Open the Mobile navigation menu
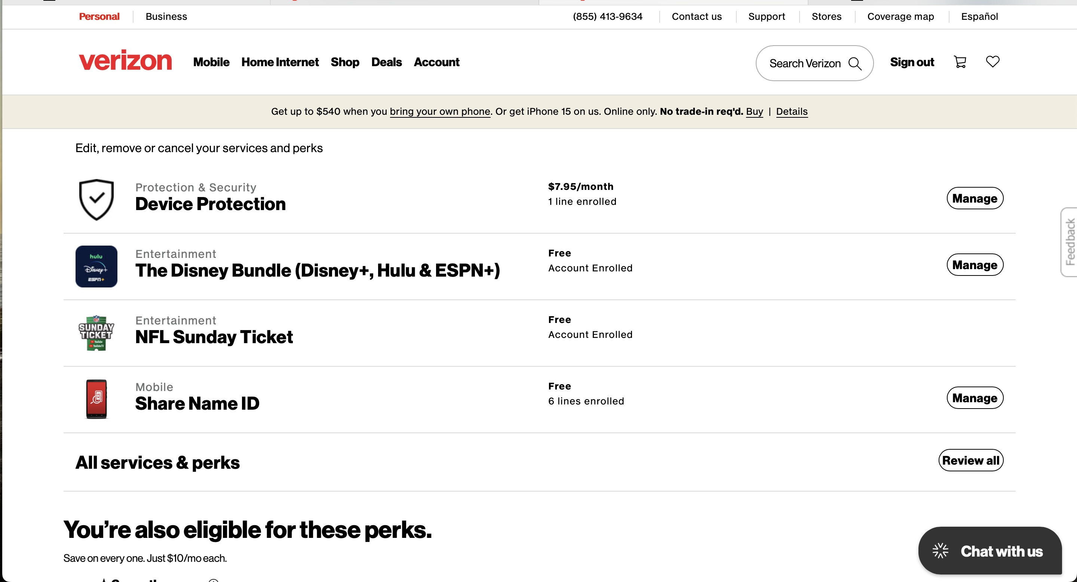Viewport: 1077px width, 582px height. [x=211, y=62]
